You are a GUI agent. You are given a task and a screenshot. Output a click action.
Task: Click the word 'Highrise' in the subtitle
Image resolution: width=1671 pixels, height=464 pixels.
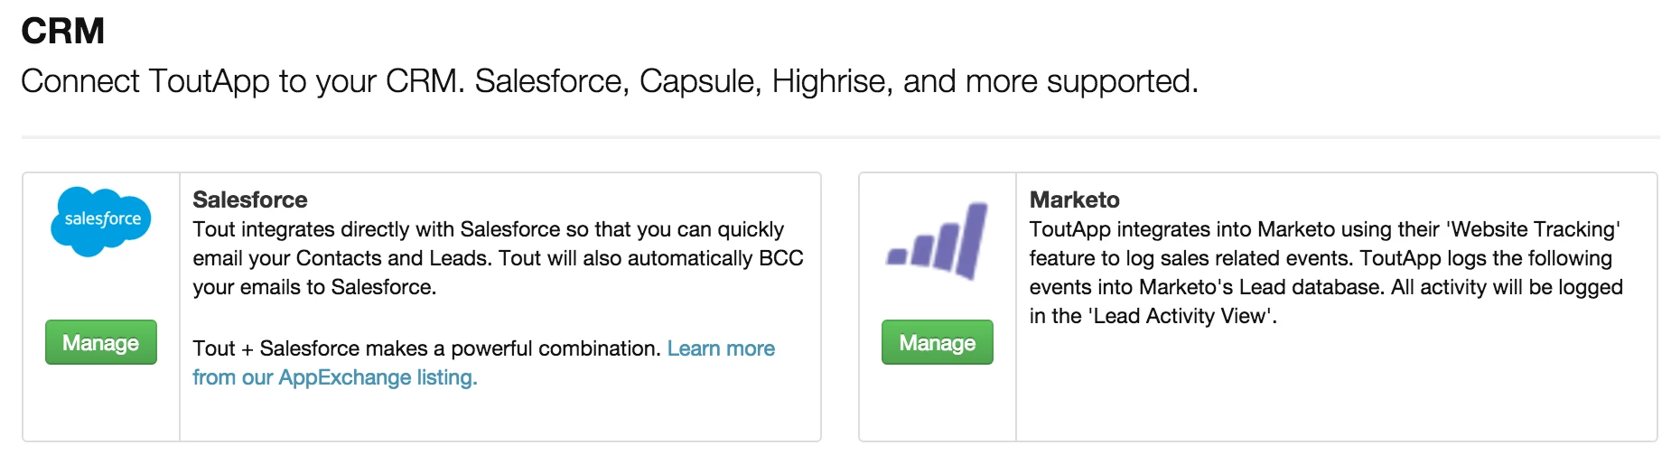coord(831,81)
